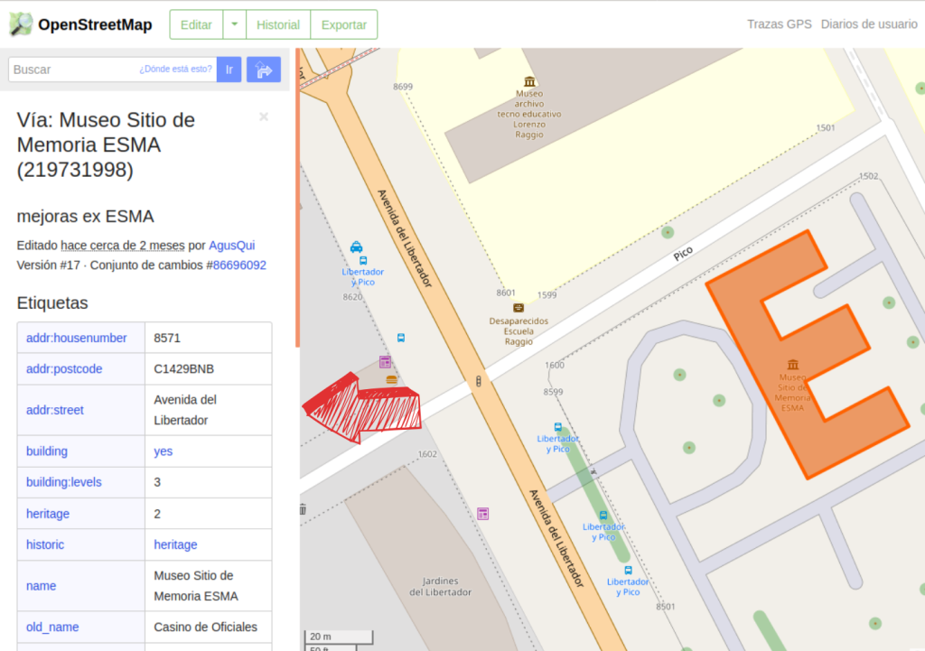Click the 'yes' building value link
The width and height of the screenshot is (925, 651).
[164, 451]
